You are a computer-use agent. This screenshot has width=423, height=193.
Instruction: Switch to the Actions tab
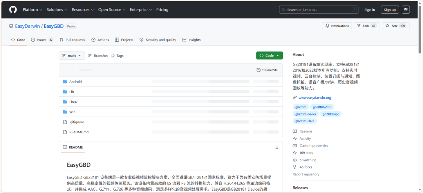click(100, 40)
